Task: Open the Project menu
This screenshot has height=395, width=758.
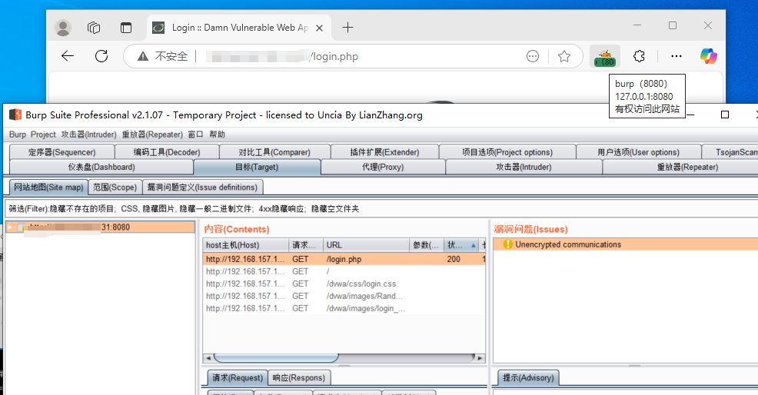Action: pyautogui.click(x=43, y=134)
